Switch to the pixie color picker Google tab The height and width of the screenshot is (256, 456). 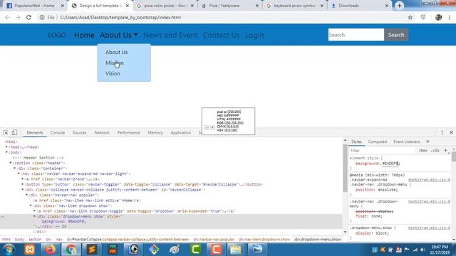(x=165, y=6)
